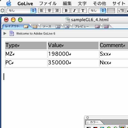Click the page icon beside Welcome title
Screen dimensions: 128x128
12,33
